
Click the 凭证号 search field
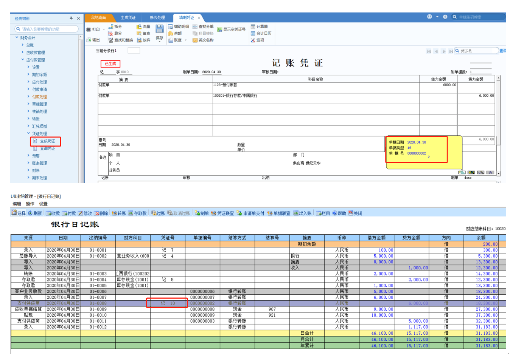point(476,51)
